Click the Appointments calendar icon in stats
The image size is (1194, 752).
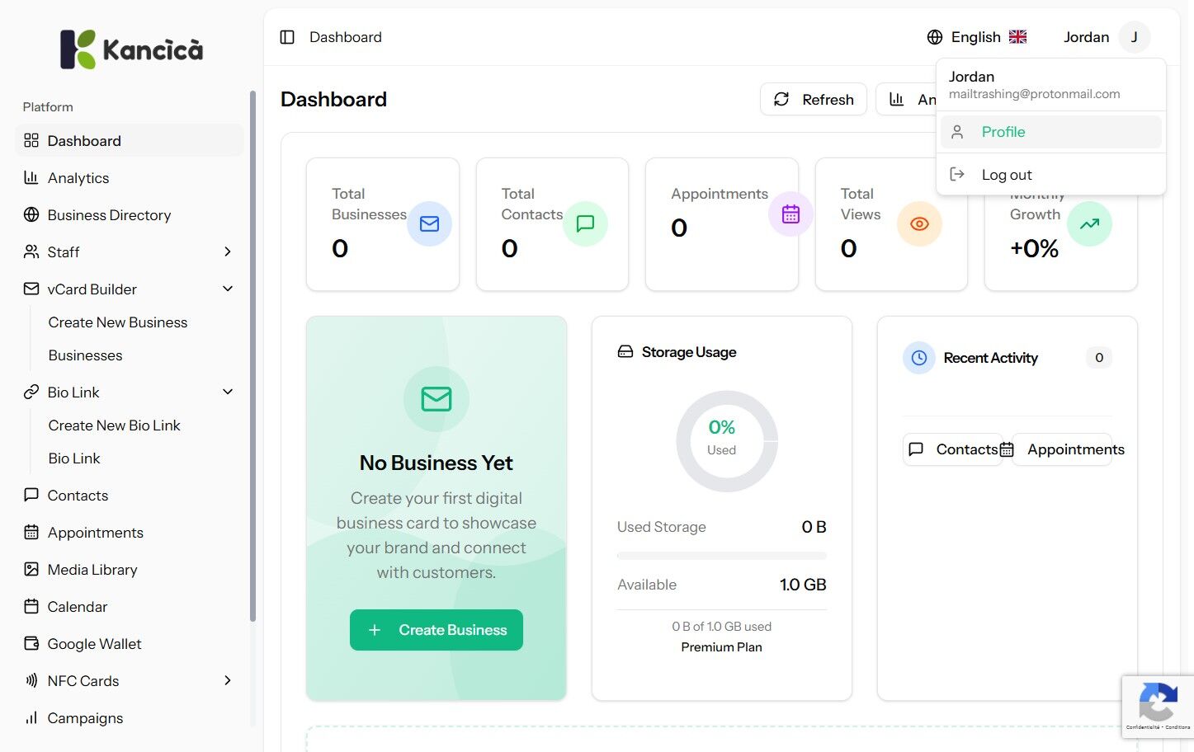pos(790,214)
